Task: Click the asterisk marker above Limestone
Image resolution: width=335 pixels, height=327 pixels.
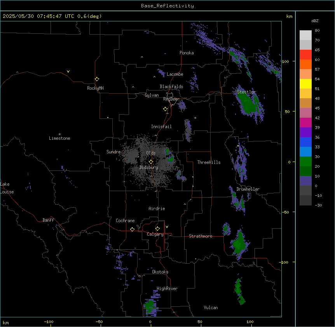Action: coord(59,134)
